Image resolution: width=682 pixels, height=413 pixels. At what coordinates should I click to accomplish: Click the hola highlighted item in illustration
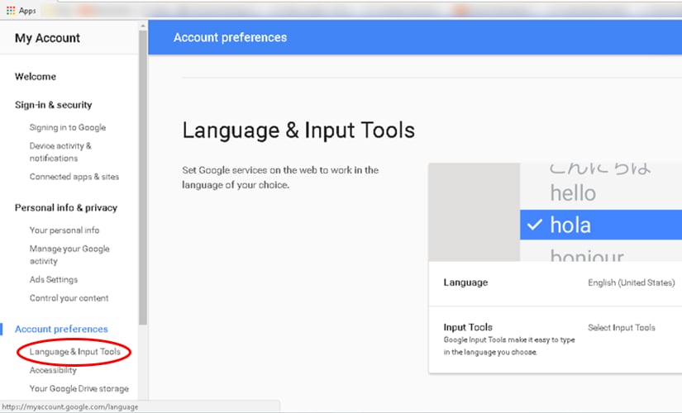tap(601, 225)
